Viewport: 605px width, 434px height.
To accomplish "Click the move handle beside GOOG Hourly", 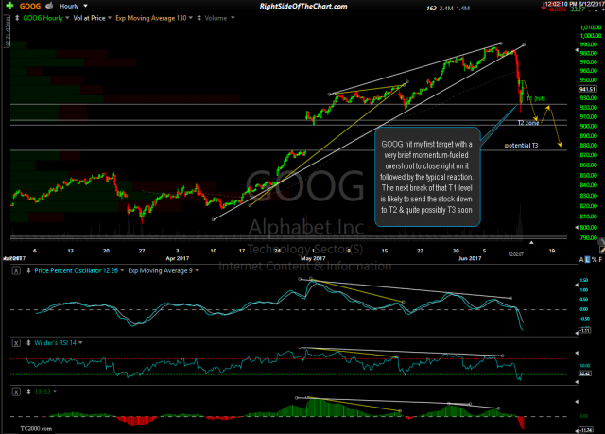I will pos(17,18).
